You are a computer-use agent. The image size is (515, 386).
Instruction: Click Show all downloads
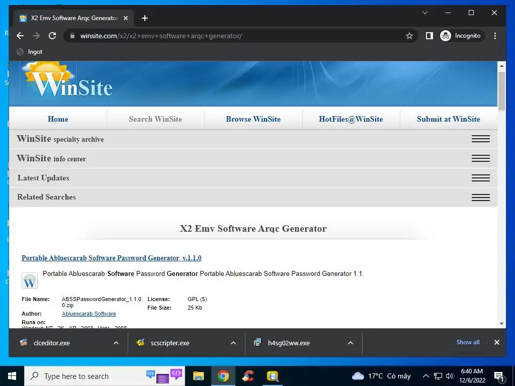tap(468, 342)
